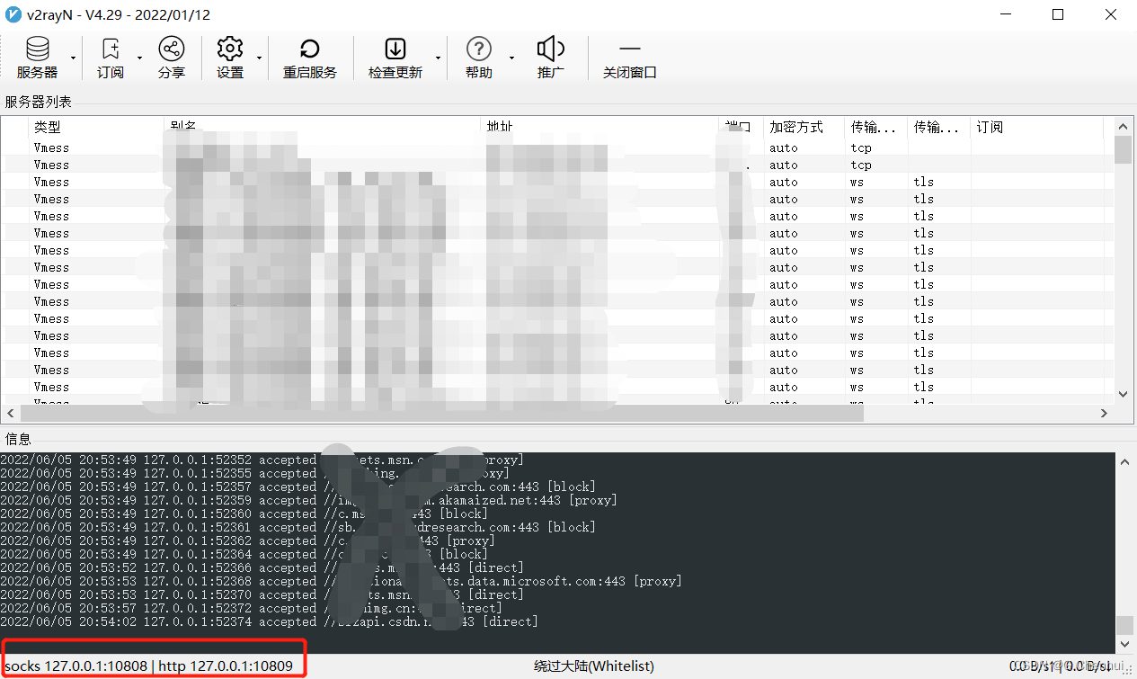This screenshot has width=1137, height=679.
Task: Click server list horizontal scroll left arrow
Action: point(10,414)
